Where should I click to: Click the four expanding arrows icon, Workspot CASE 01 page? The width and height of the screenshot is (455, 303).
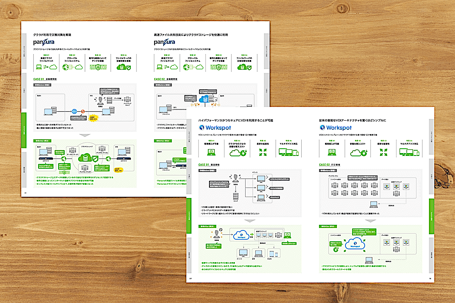pos(263,152)
